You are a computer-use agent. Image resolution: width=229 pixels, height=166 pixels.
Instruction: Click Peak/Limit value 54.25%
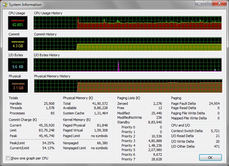point(48,143)
